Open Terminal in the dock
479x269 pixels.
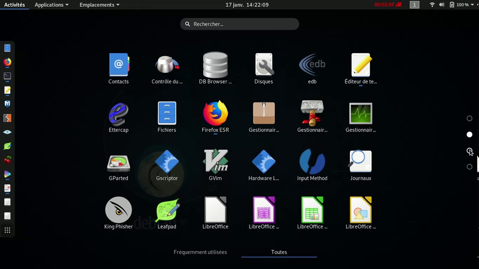point(7,76)
